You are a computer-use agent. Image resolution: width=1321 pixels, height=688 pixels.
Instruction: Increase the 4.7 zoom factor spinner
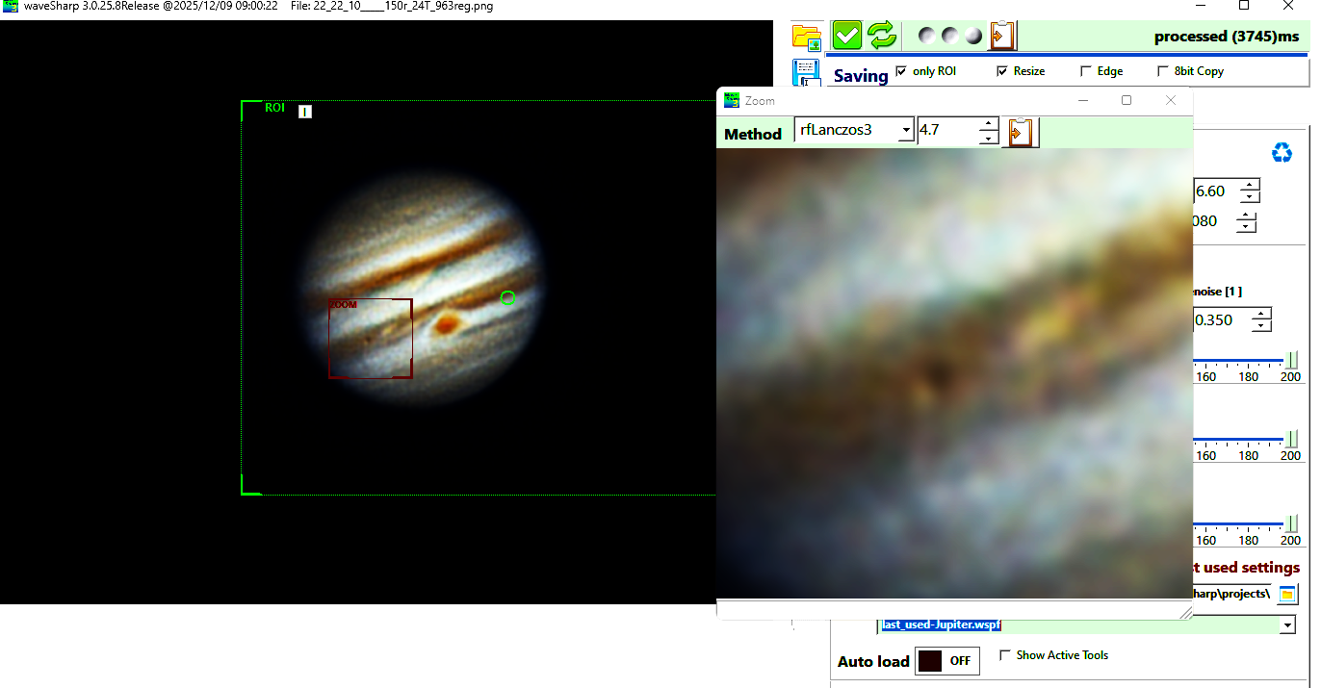pyautogui.click(x=988, y=124)
